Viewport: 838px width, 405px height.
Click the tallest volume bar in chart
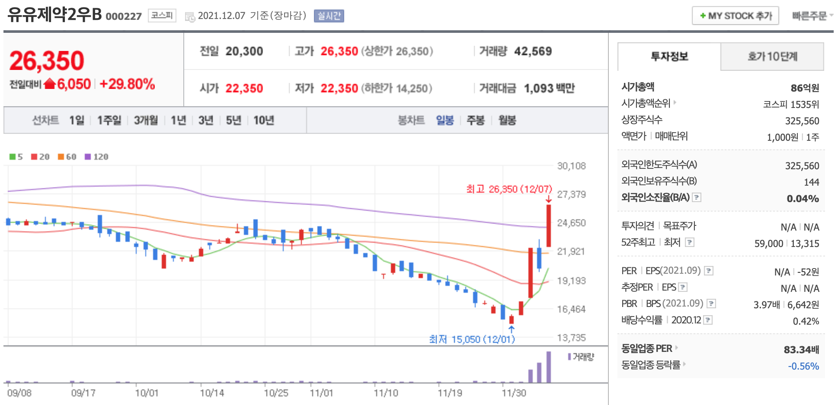coord(549,367)
